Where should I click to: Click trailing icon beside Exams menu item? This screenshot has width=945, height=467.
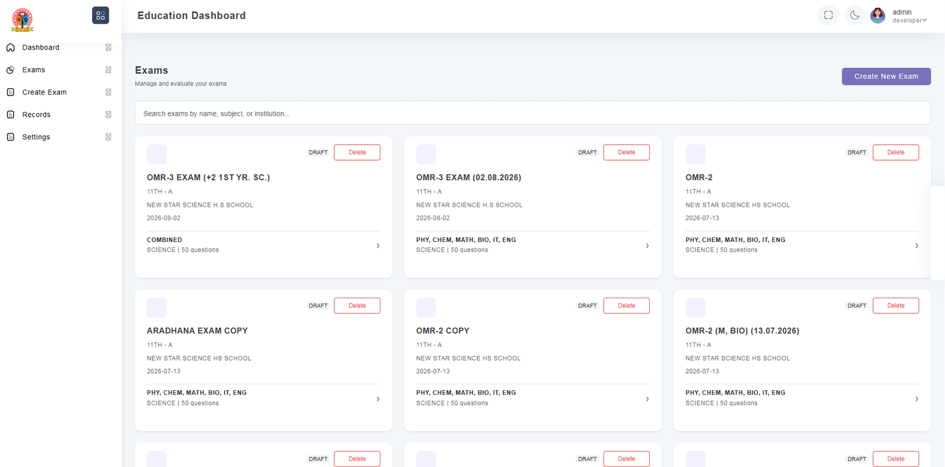(108, 70)
